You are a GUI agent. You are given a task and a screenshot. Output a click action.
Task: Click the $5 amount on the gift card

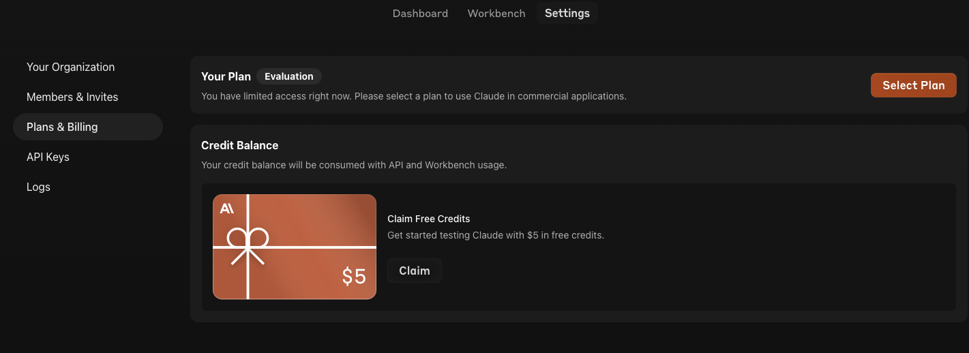pos(354,276)
